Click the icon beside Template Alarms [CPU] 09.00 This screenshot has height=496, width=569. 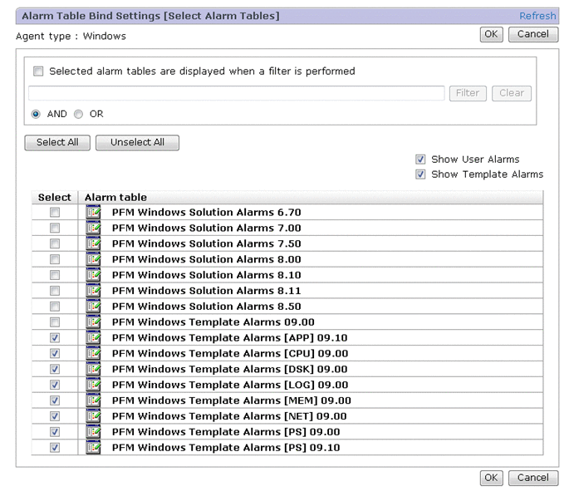click(93, 353)
